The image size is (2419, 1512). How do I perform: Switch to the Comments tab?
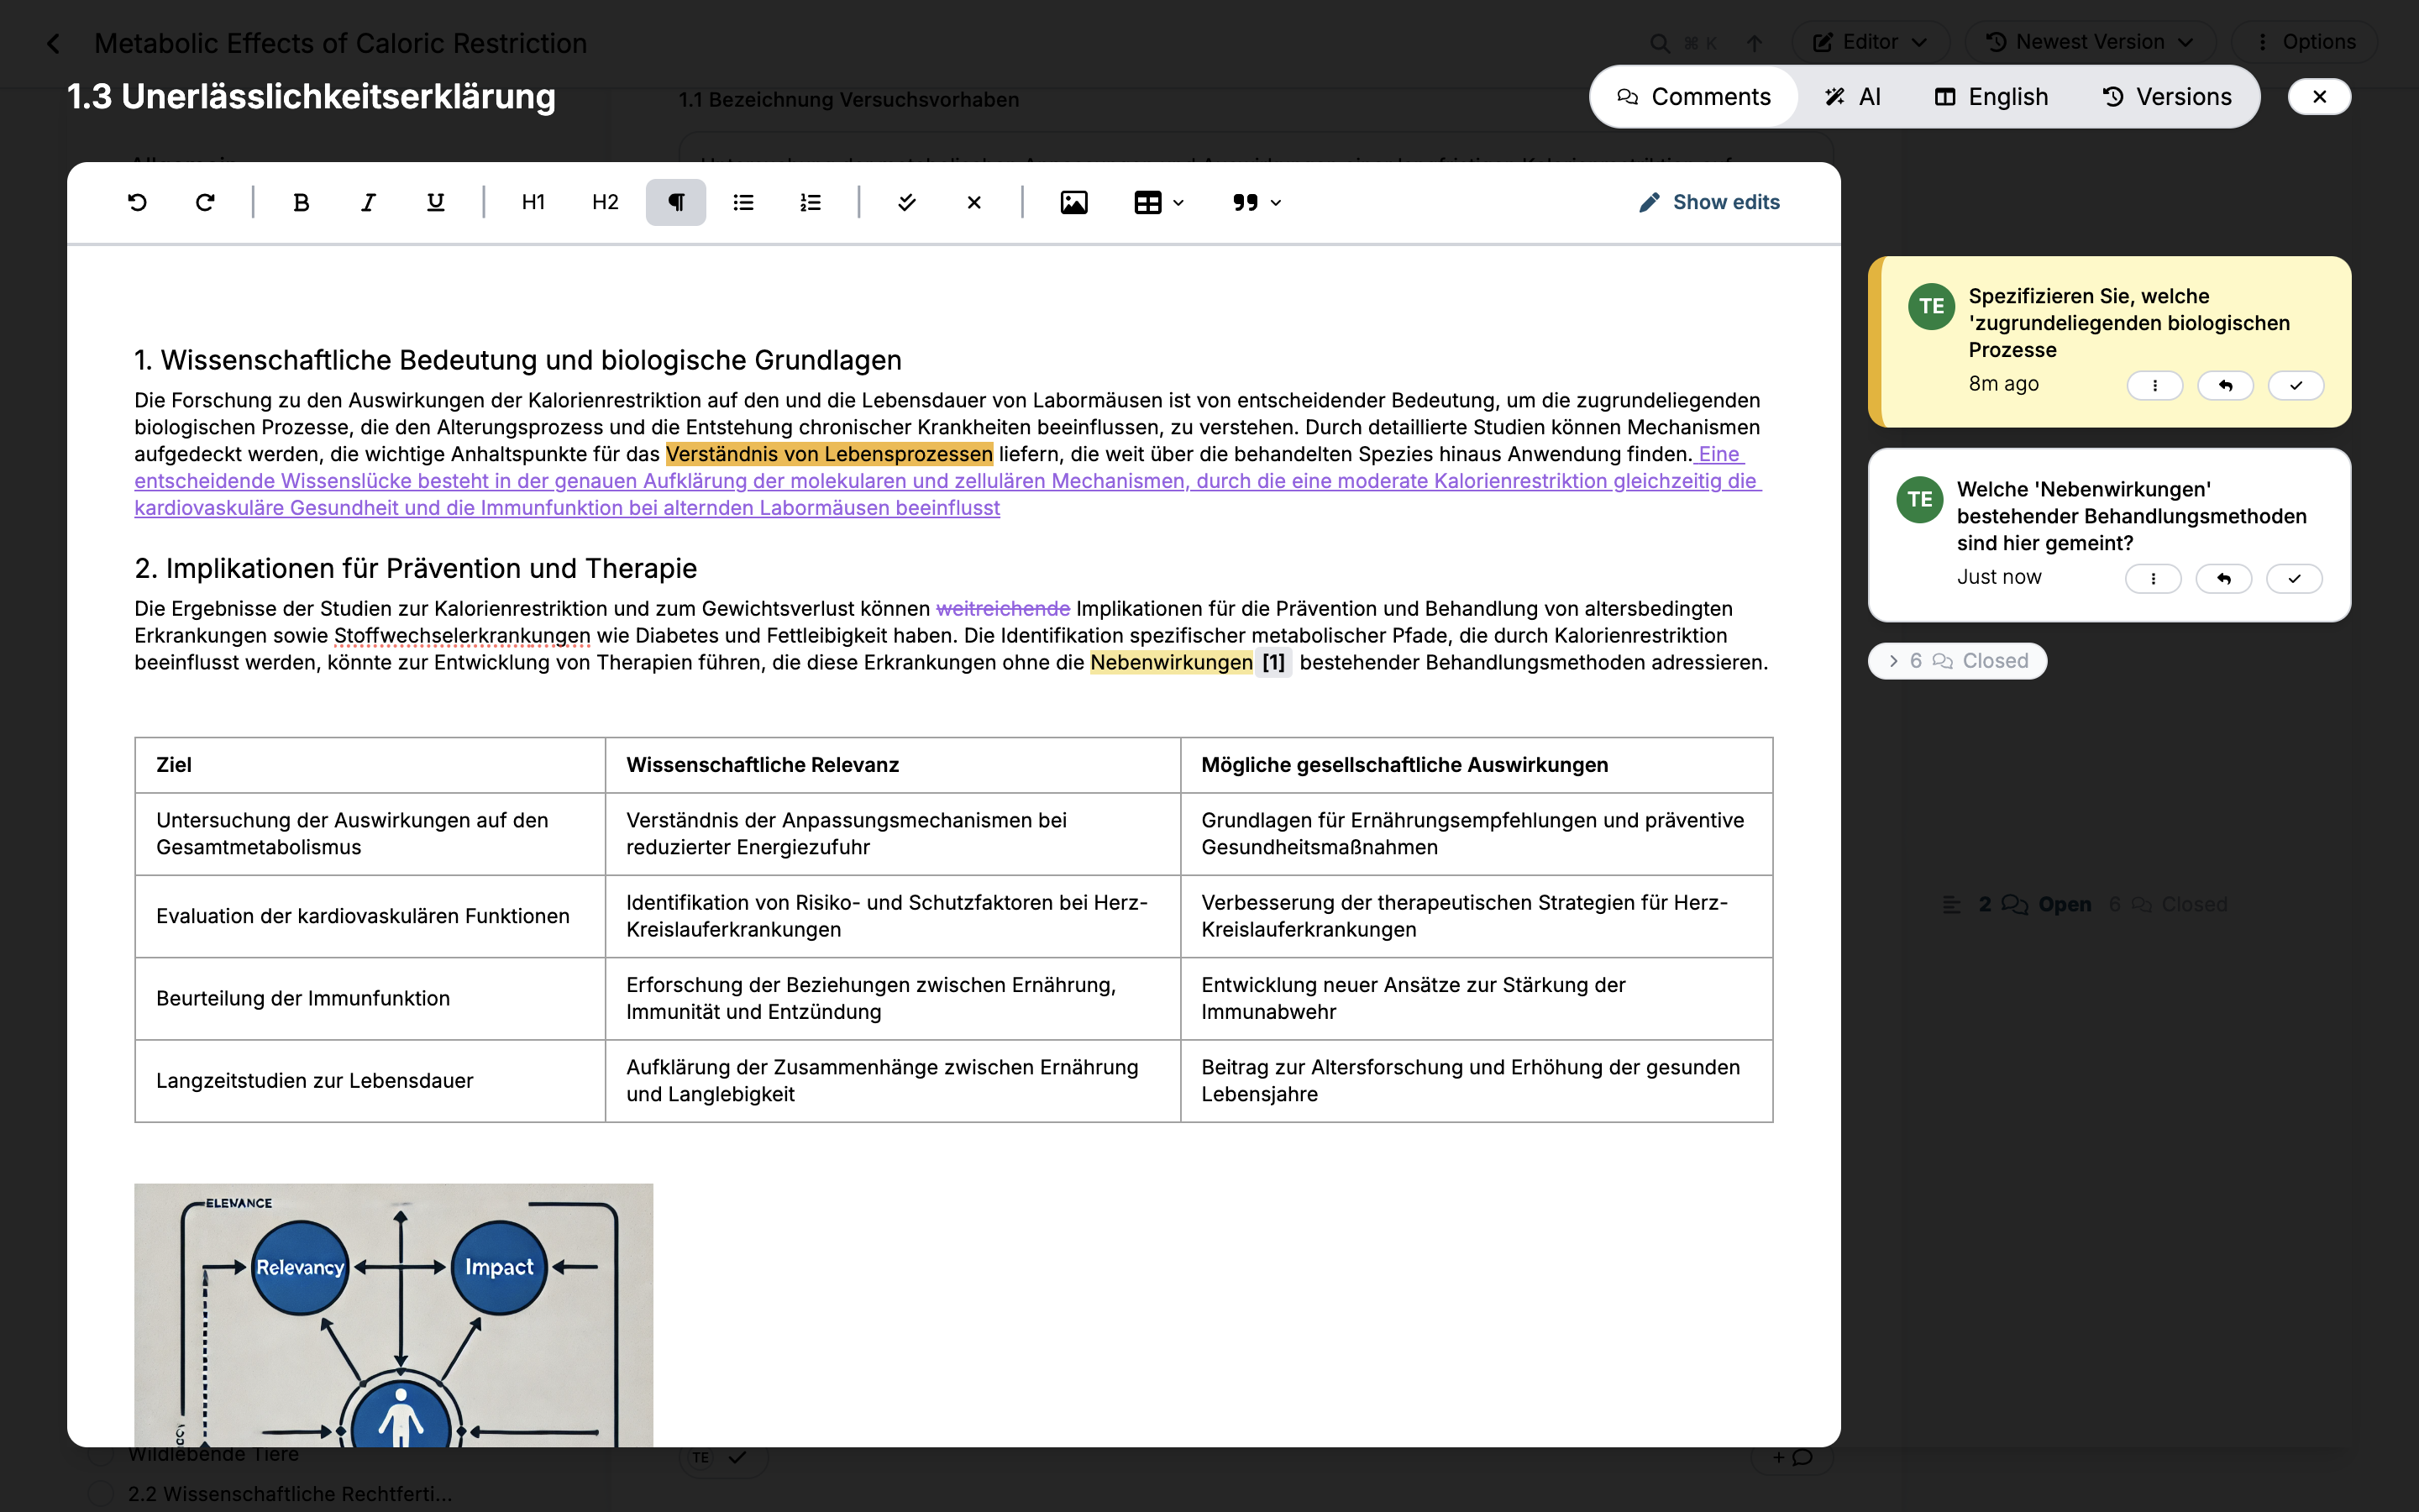(x=1693, y=96)
